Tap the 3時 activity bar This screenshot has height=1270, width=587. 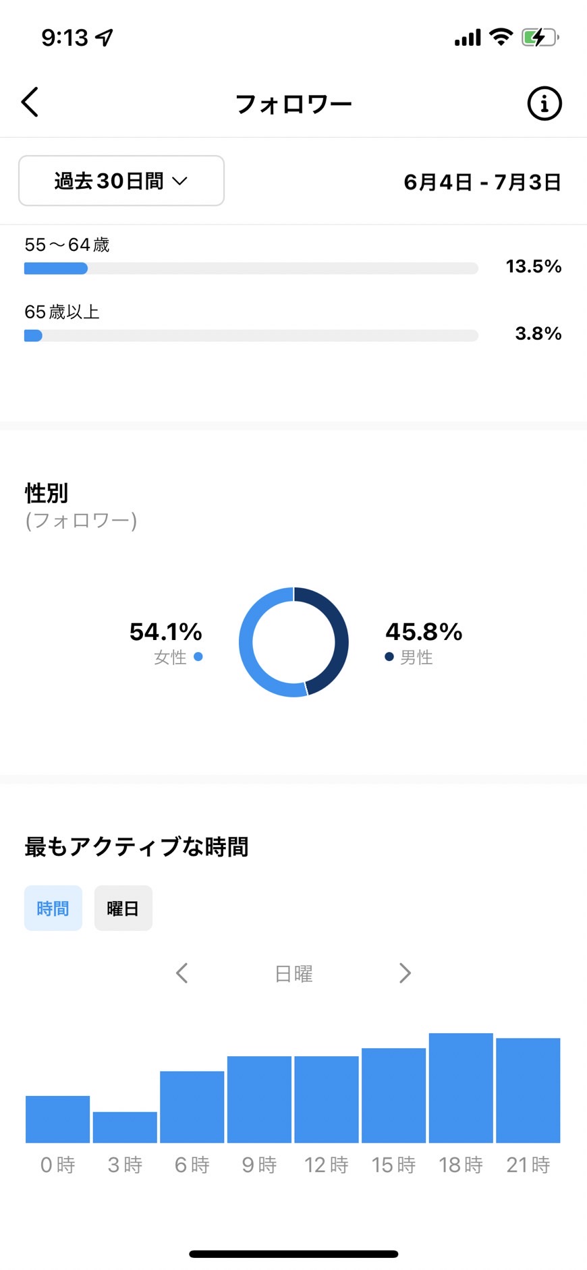(125, 1127)
